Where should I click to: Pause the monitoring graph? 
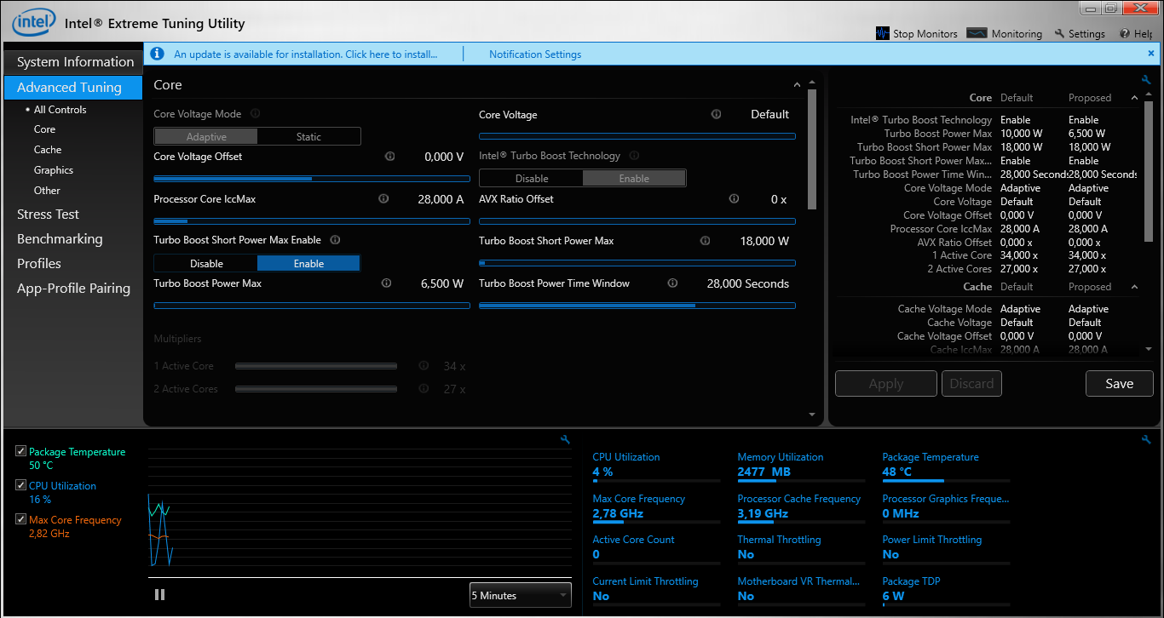pos(159,595)
